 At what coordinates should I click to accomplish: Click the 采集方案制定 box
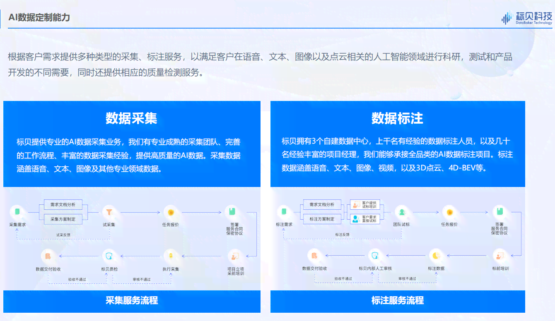[x=63, y=219]
